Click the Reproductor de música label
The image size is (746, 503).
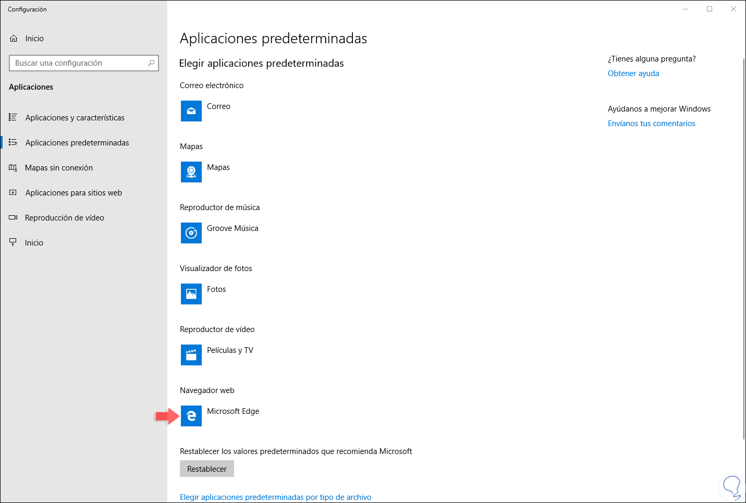click(220, 207)
